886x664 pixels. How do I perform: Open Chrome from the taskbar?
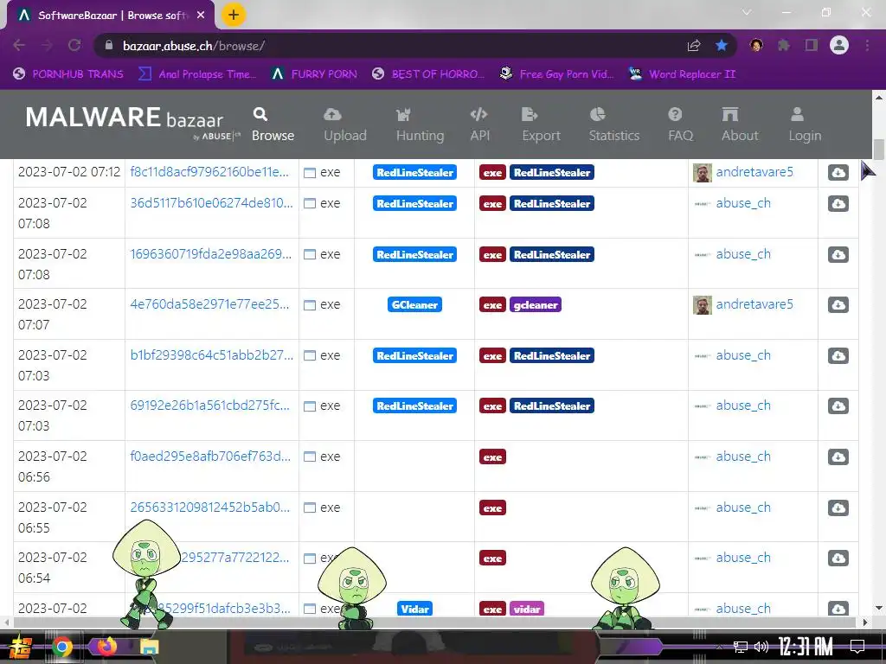point(62,647)
